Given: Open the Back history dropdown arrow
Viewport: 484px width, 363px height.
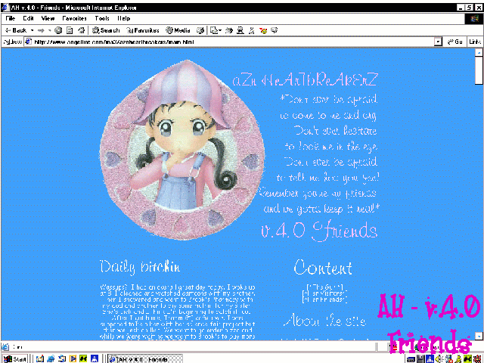Looking at the screenshot, I should 32,30.
